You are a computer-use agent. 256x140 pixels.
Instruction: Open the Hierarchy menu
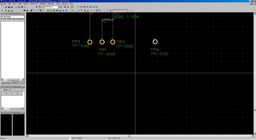(34, 3)
